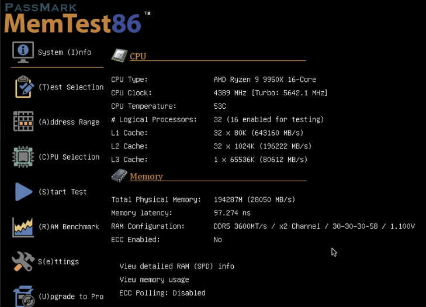Click the RAM Configuration: label
Viewport: 426px width, 307px height.
(x=148, y=226)
